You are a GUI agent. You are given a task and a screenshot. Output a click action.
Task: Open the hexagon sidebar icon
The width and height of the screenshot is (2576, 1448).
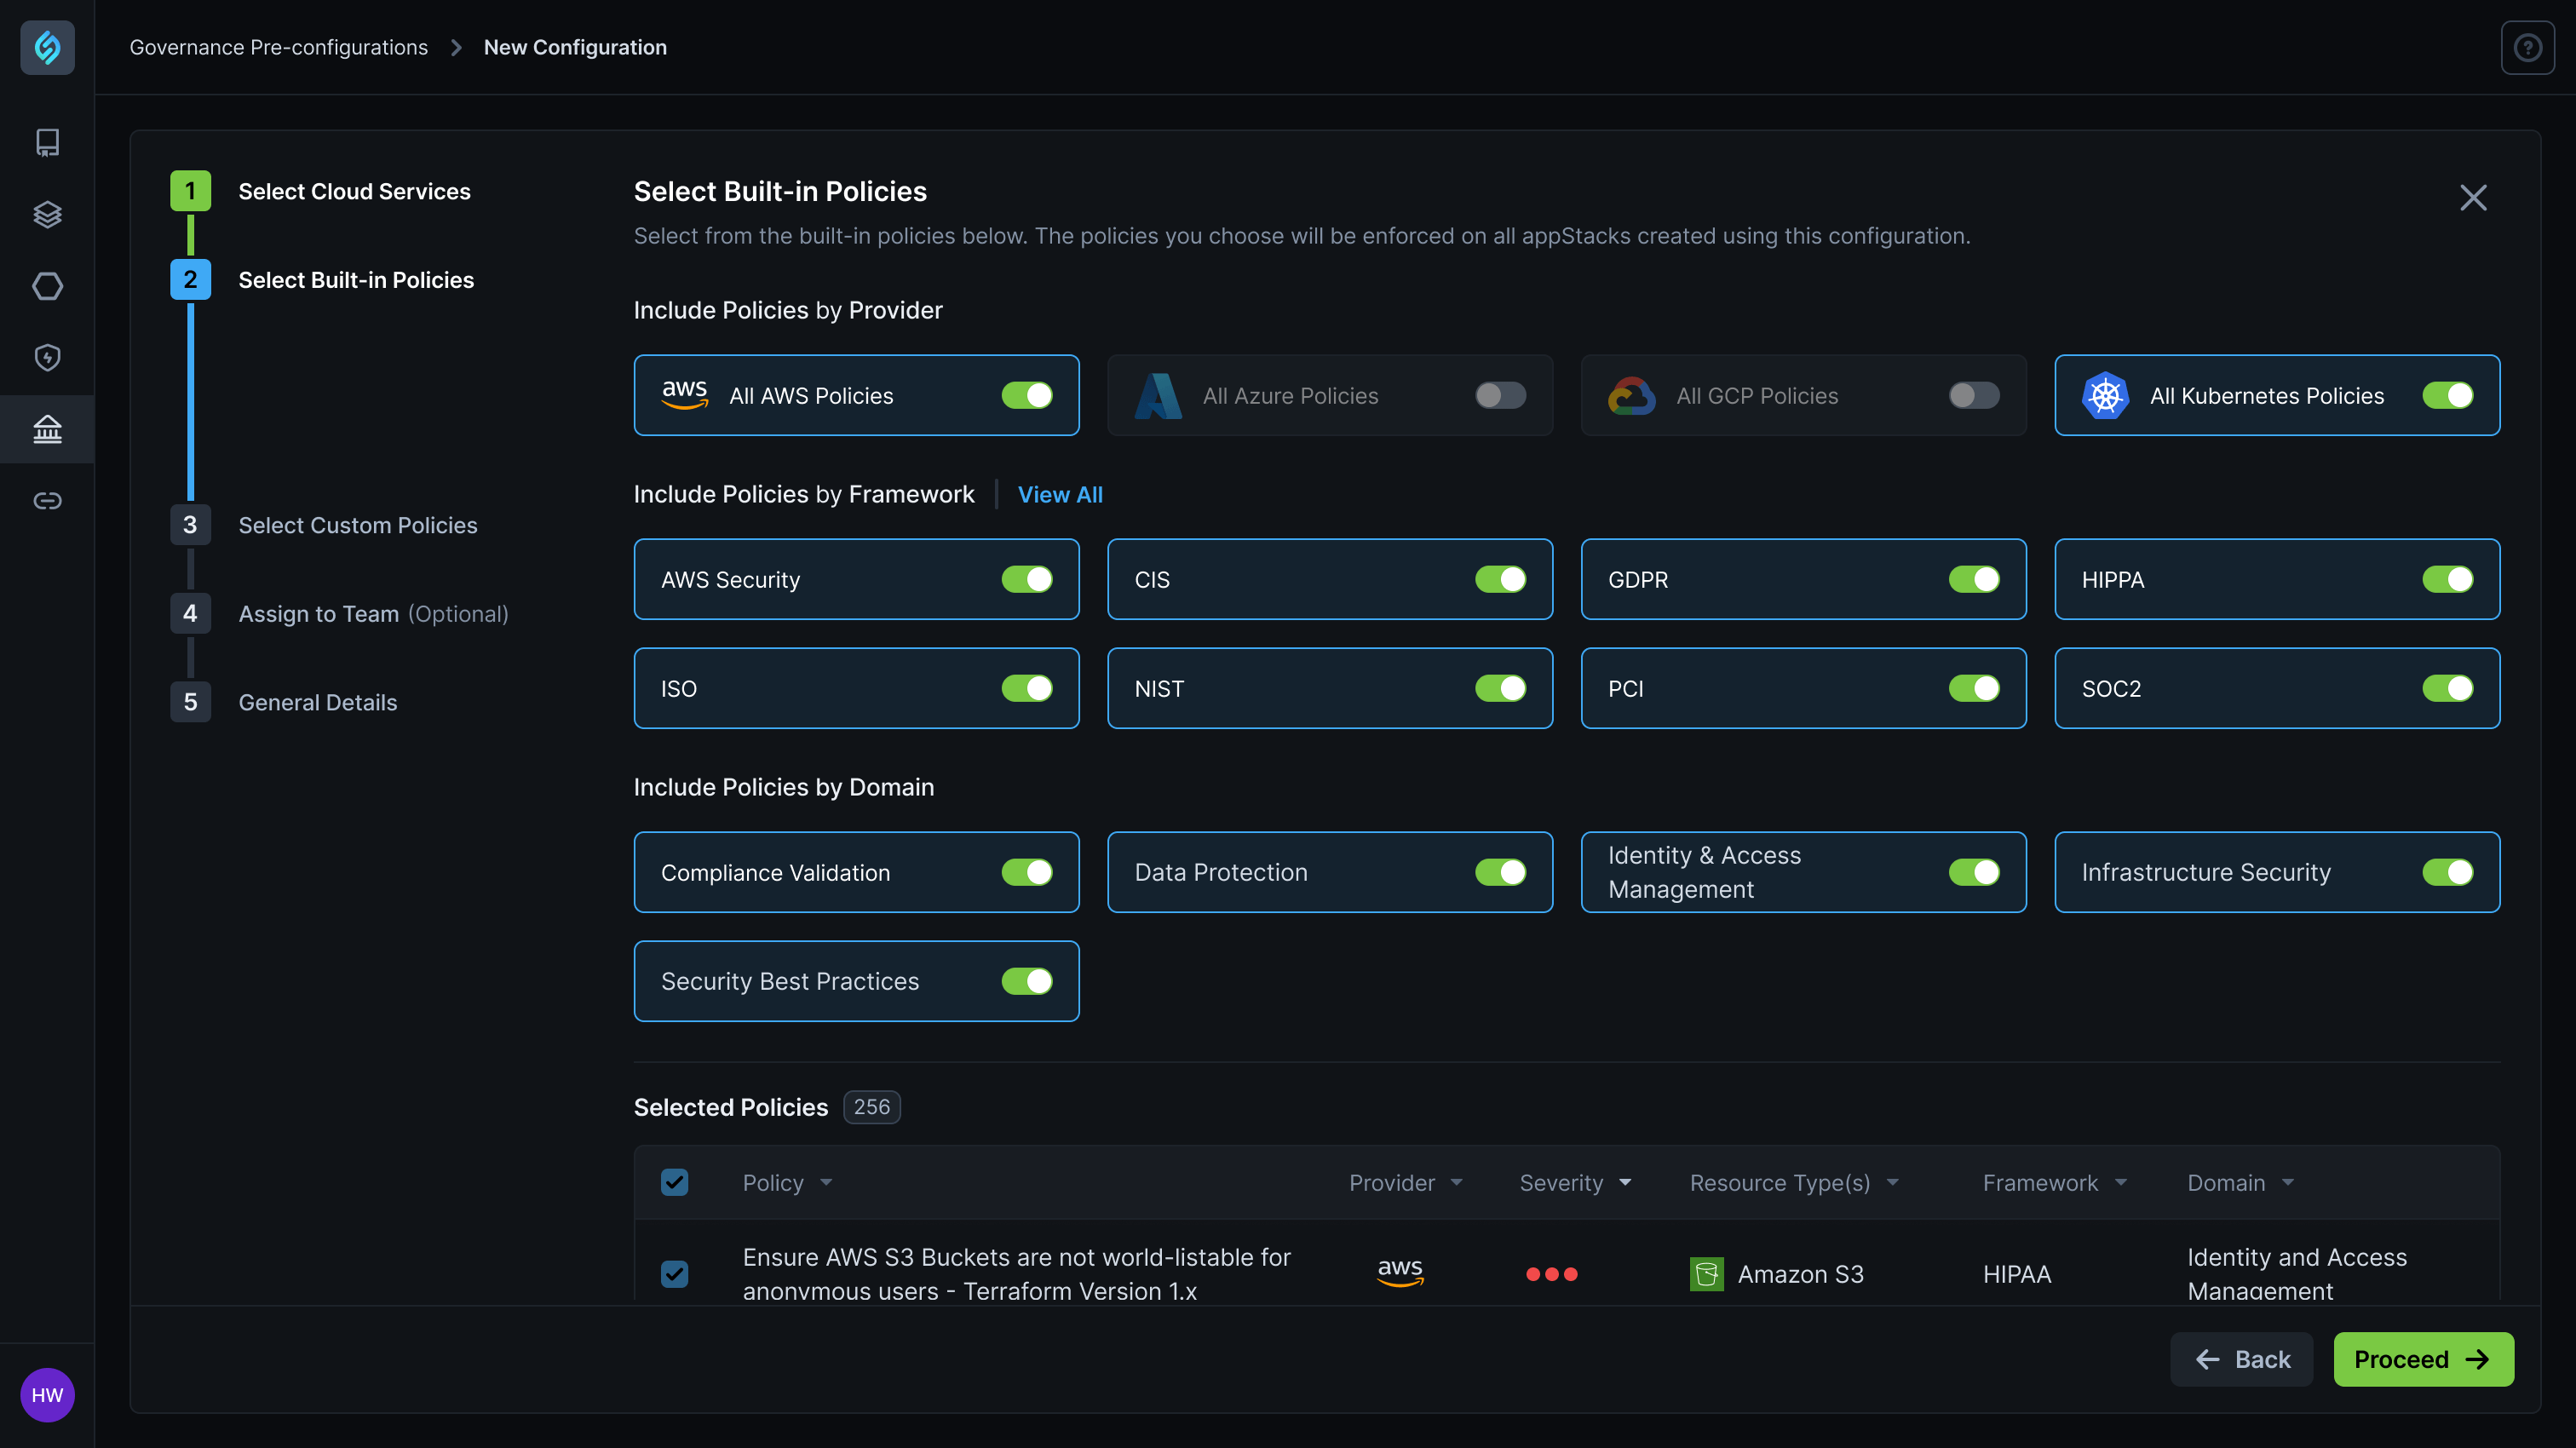(47, 286)
